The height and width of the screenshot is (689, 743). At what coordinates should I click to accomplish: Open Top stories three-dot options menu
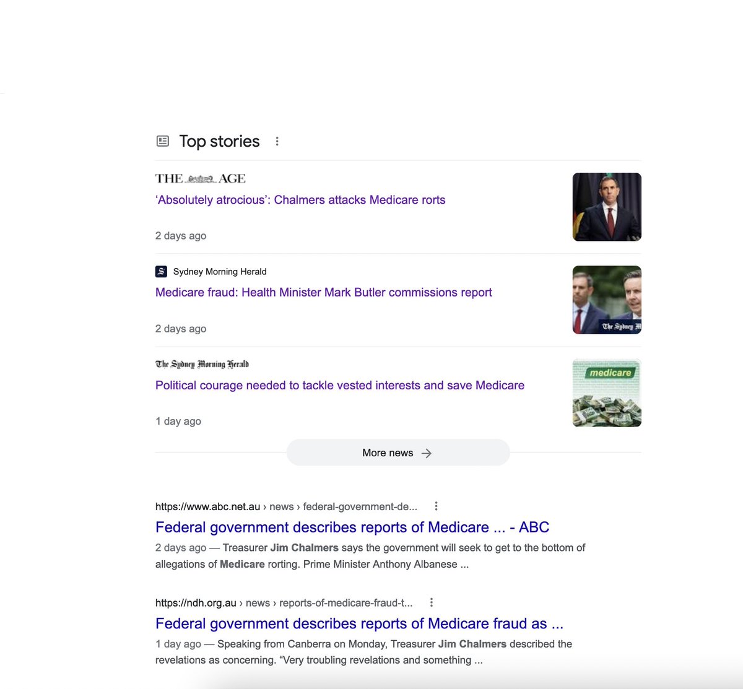click(277, 141)
